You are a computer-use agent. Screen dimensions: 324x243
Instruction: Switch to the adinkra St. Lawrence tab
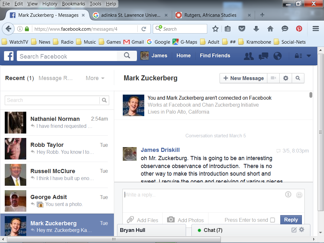[130, 15]
